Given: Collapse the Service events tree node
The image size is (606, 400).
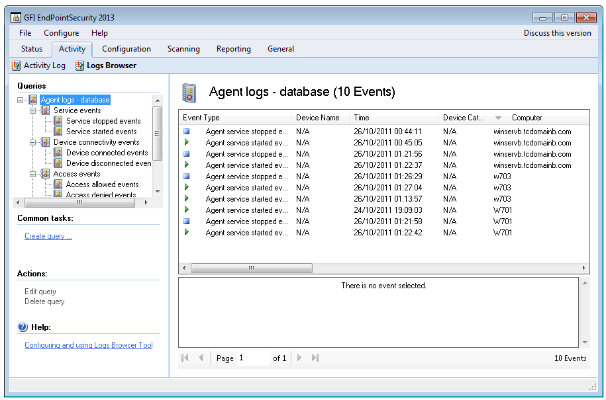Looking at the screenshot, I should click(33, 110).
